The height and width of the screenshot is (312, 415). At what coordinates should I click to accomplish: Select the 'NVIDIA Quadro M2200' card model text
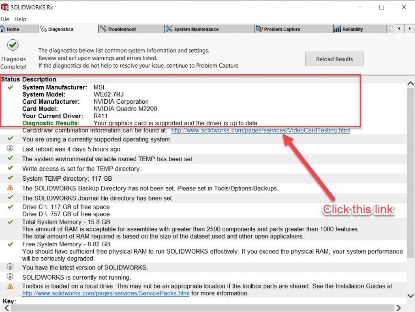click(125, 109)
